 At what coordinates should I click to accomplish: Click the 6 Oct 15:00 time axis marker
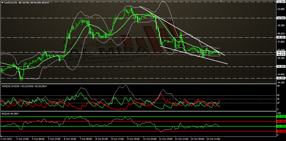point(70,139)
